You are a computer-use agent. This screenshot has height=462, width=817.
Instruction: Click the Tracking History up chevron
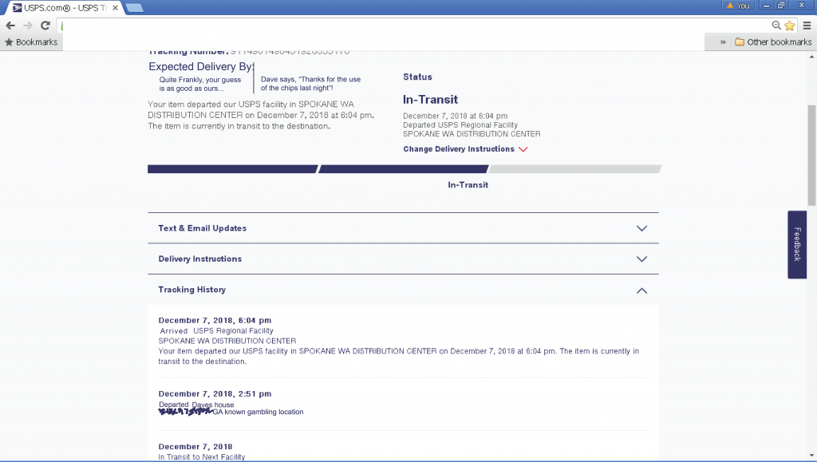pyautogui.click(x=642, y=290)
